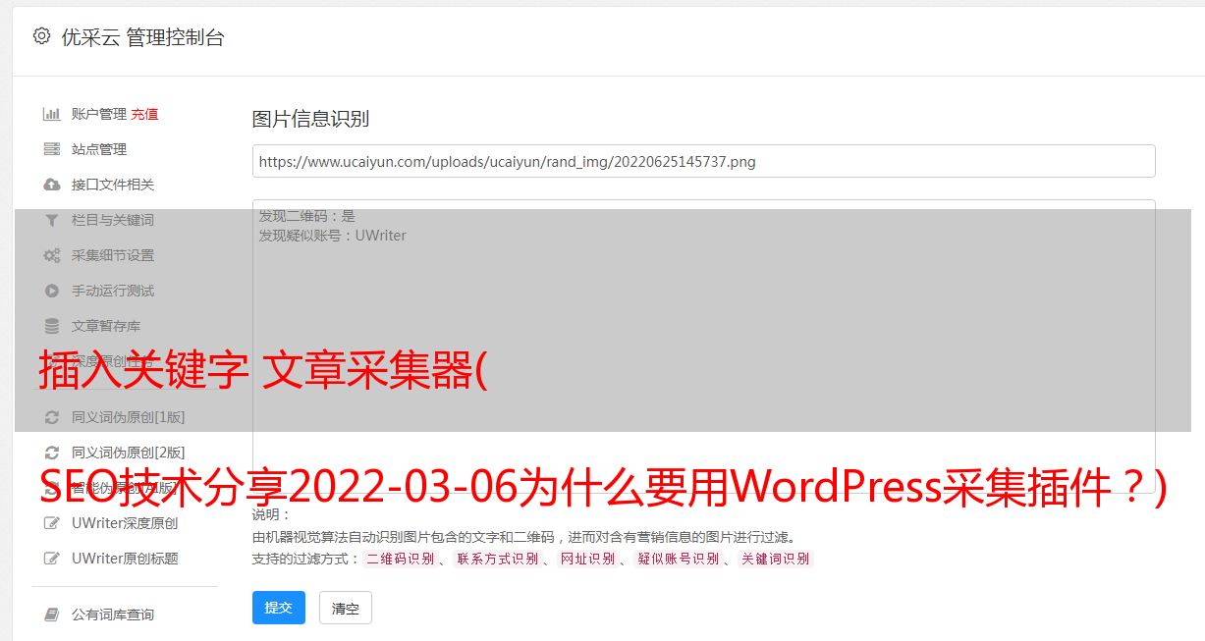Image resolution: width=1205 pixels, height=641 pixels.
Task: Open 文章暂存库 using its database icon
Action: tap(52, 326)
